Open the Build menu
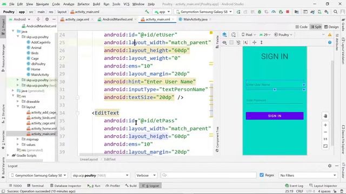Viewport: 346px width, 194px height. pyautogui.click(x=96, y=4)
